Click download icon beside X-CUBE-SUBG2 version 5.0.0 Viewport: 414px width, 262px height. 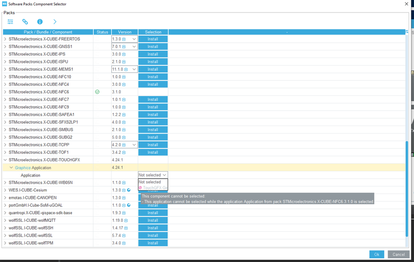pos(124,137)
